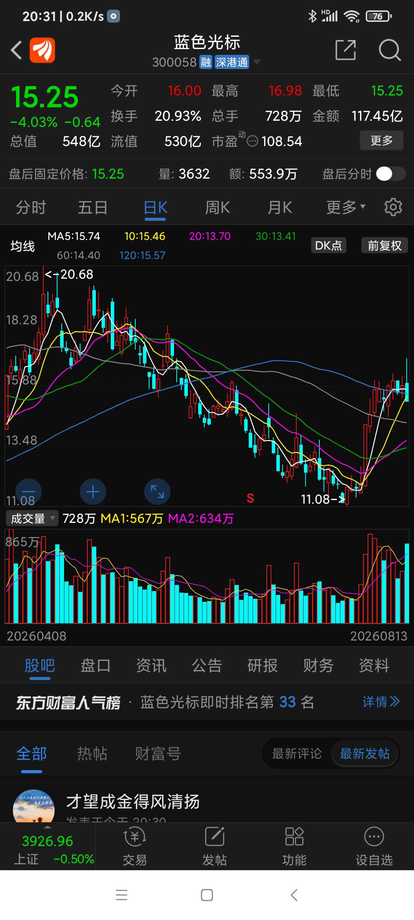This screenshot has height=920, width=414.
Task: Tap the 融 margin badge
Action: [206, 62]
